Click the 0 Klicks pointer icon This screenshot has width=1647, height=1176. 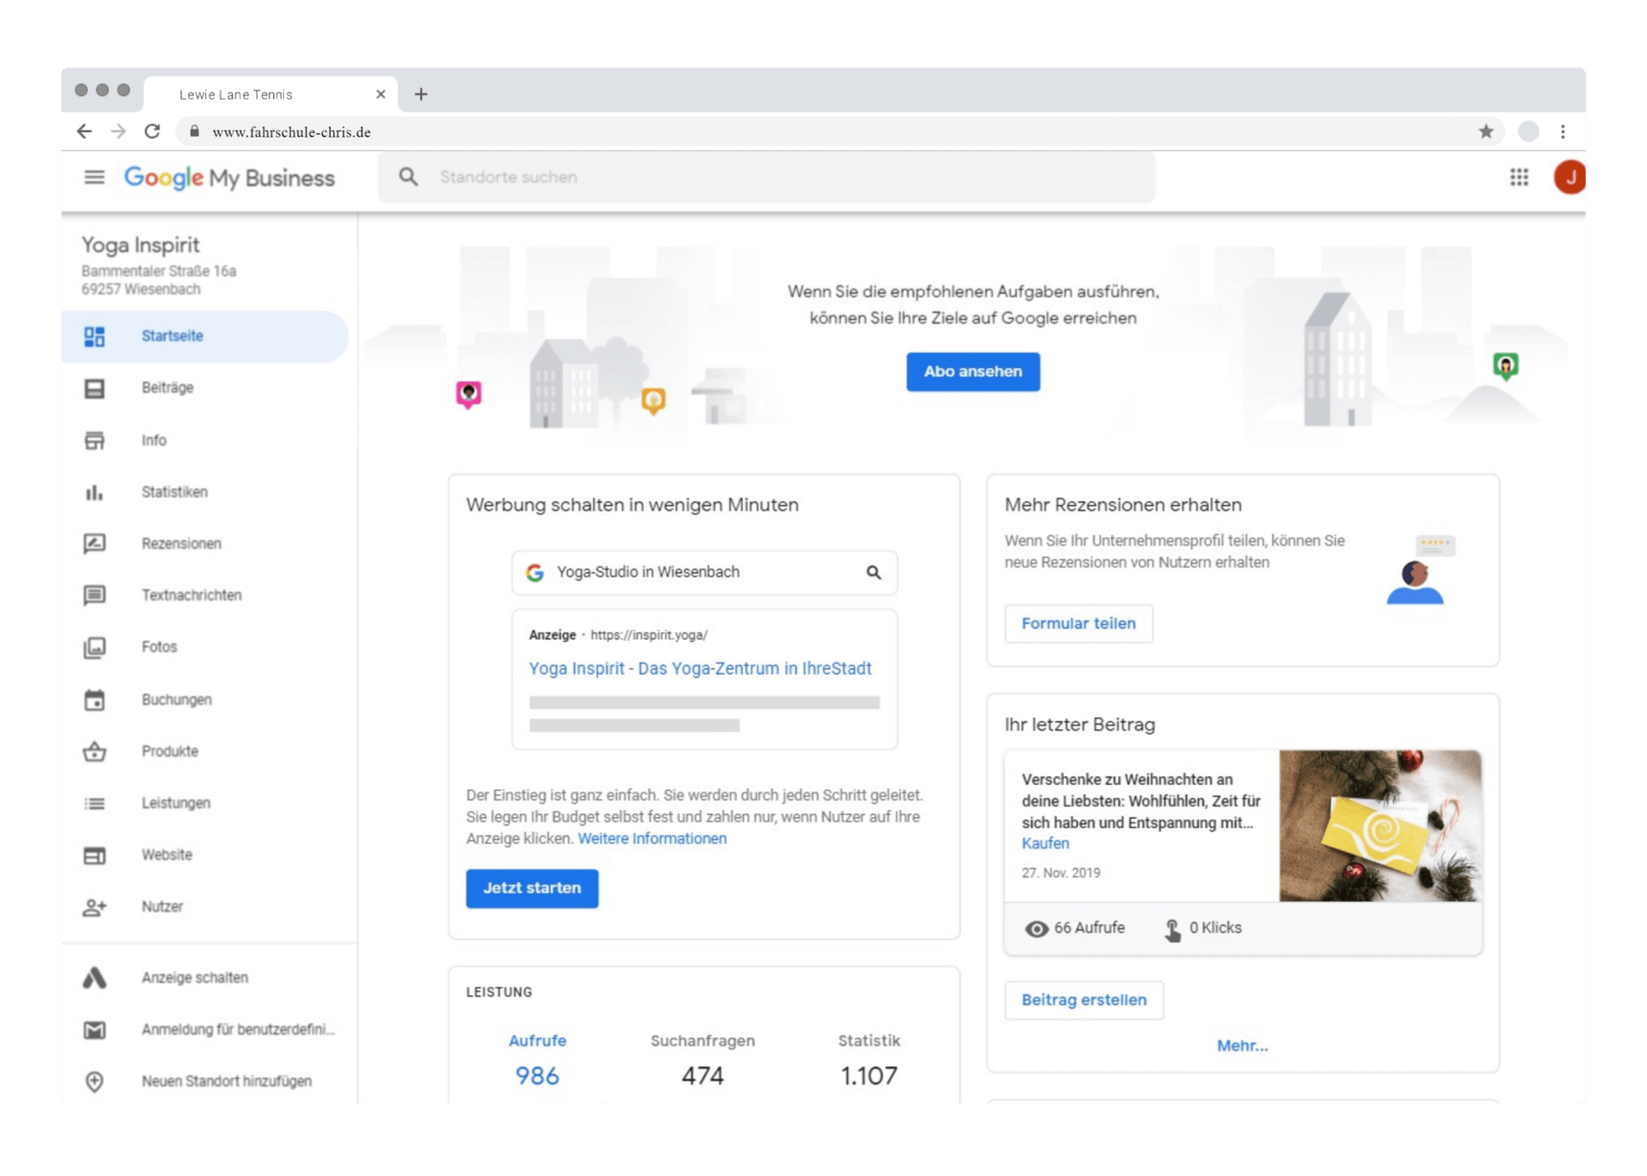[x=1172, y=930]
